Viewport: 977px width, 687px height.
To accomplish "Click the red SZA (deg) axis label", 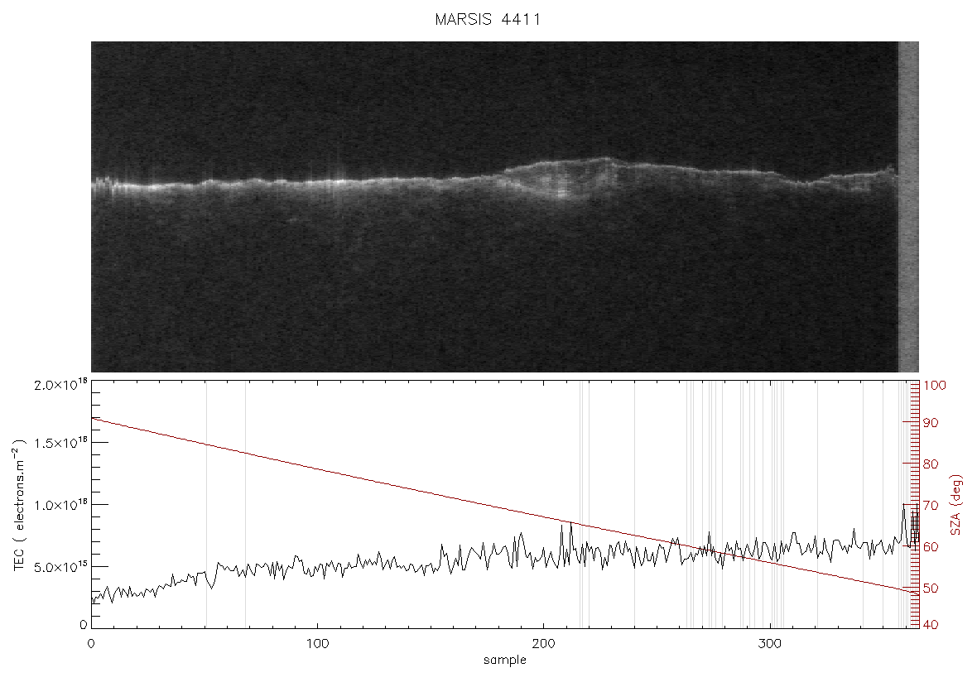I will [x=956, y=505].
